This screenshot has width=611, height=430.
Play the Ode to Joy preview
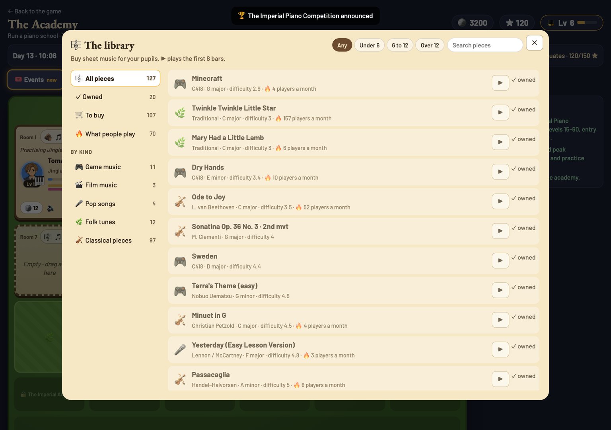pos(500,201)
